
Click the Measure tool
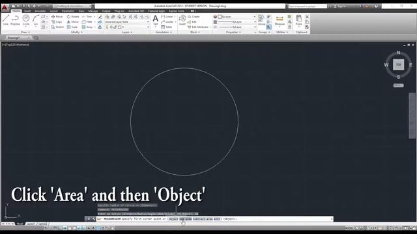tap(280, 20)
